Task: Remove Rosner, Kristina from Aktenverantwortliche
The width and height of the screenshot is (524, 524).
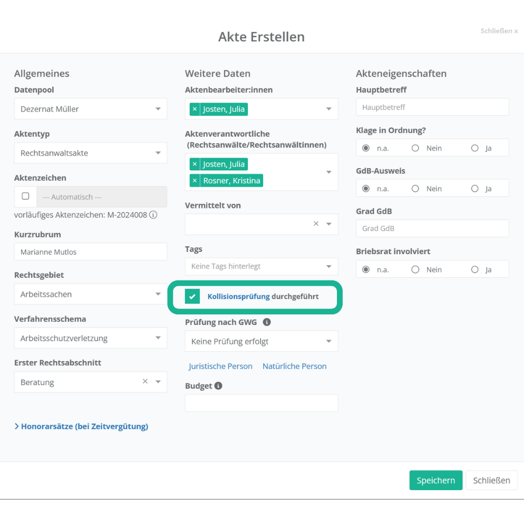Action: pos(195,181)
